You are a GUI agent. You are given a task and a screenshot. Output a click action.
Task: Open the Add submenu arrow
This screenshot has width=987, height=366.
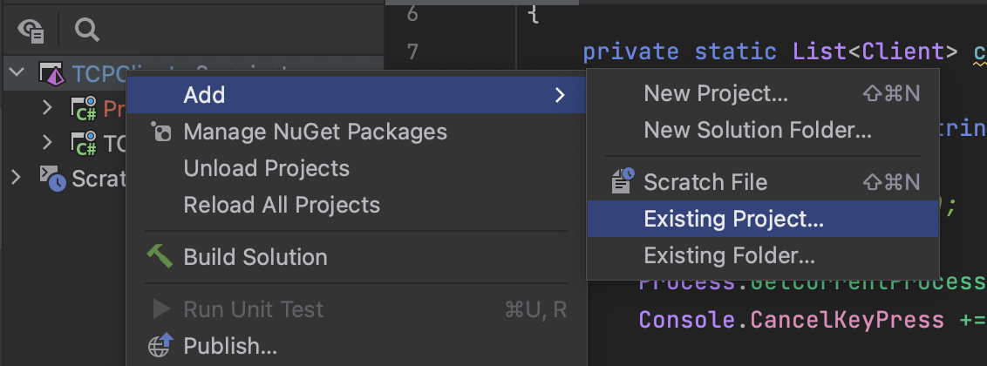pyautogui.click(x=560, y=95)
